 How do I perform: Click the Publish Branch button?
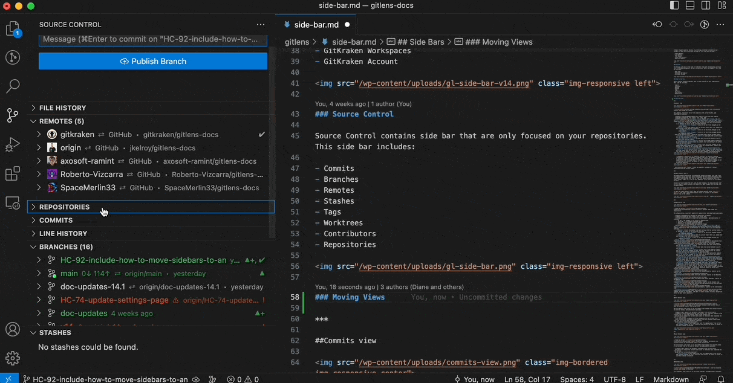(x=152, y=61)
